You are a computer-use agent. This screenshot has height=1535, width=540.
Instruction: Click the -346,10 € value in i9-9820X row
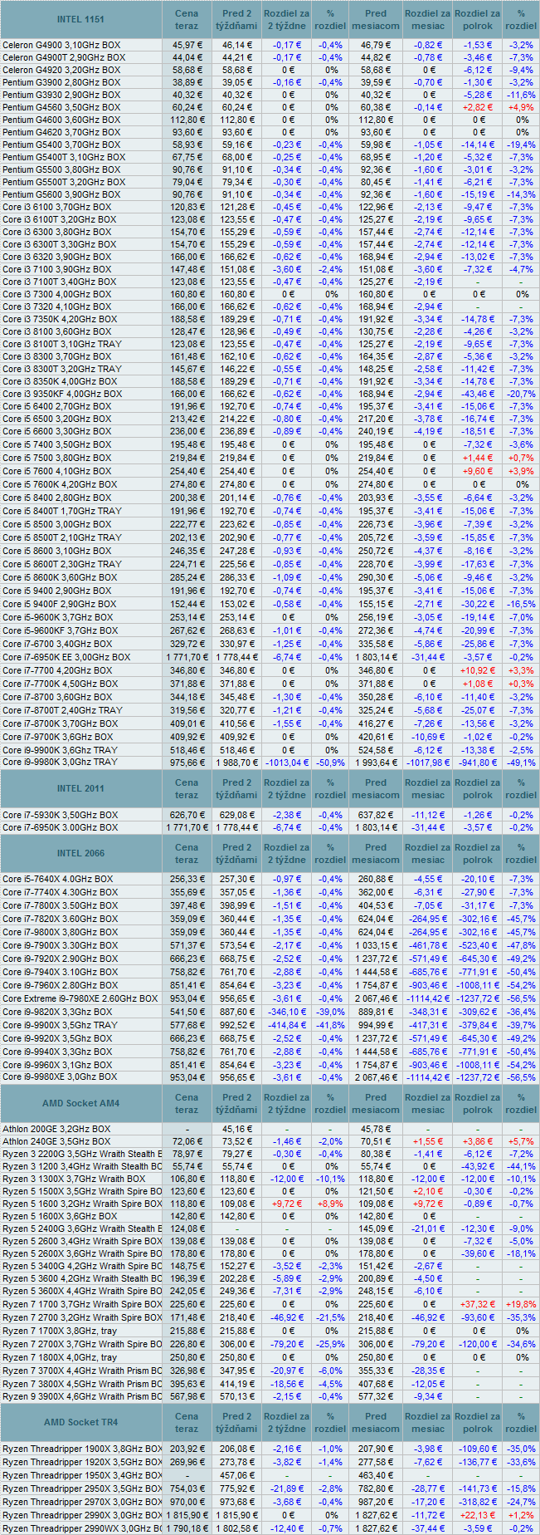(x=287, y=1012)
